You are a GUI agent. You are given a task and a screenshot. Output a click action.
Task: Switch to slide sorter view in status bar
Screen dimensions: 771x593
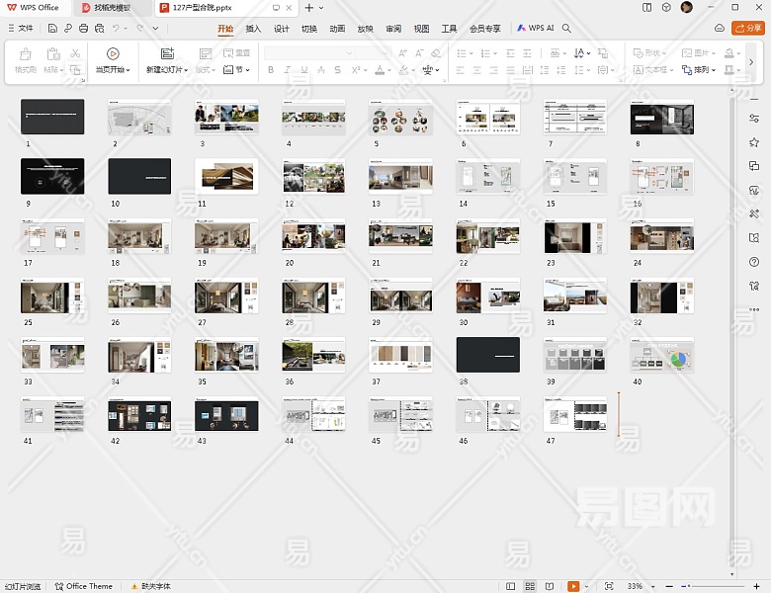[530, 586]
